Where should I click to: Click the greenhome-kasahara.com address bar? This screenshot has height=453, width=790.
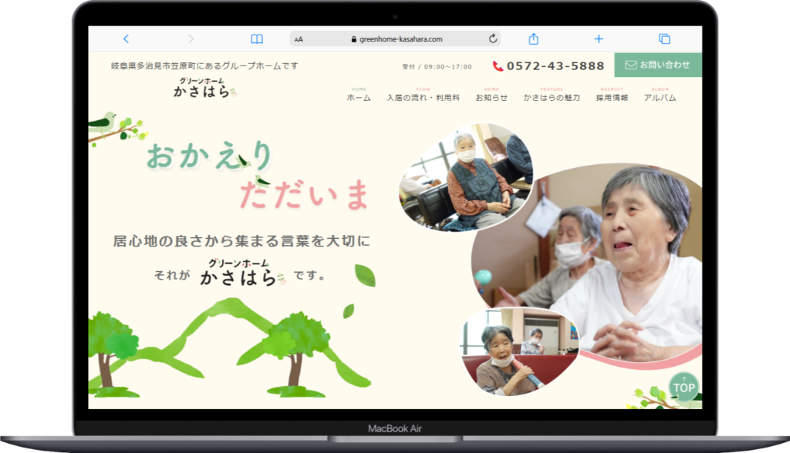tap(395, 39)
